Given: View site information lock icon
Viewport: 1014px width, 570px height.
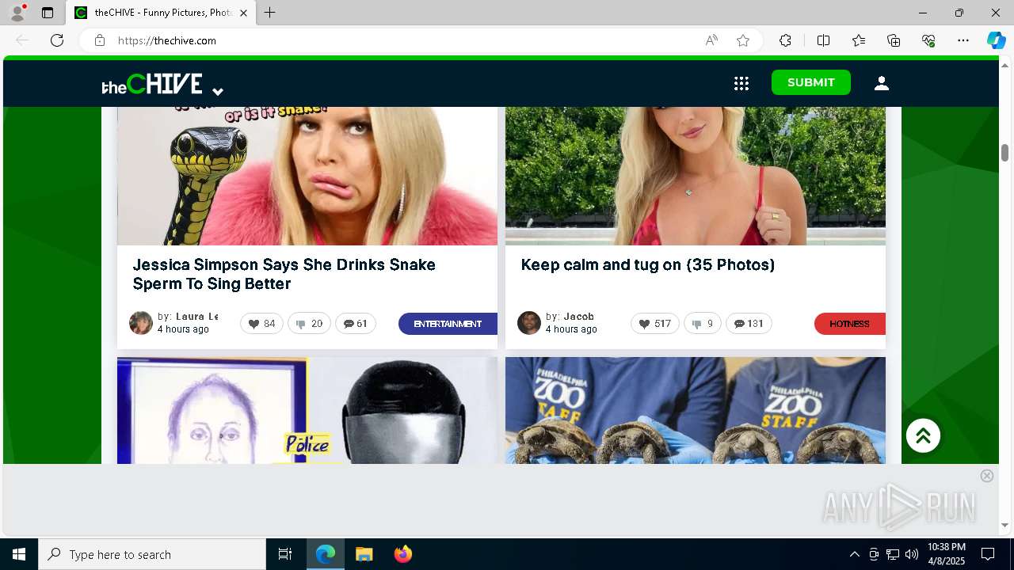Looking at the screenshot, I should click(x=100, y=40).
